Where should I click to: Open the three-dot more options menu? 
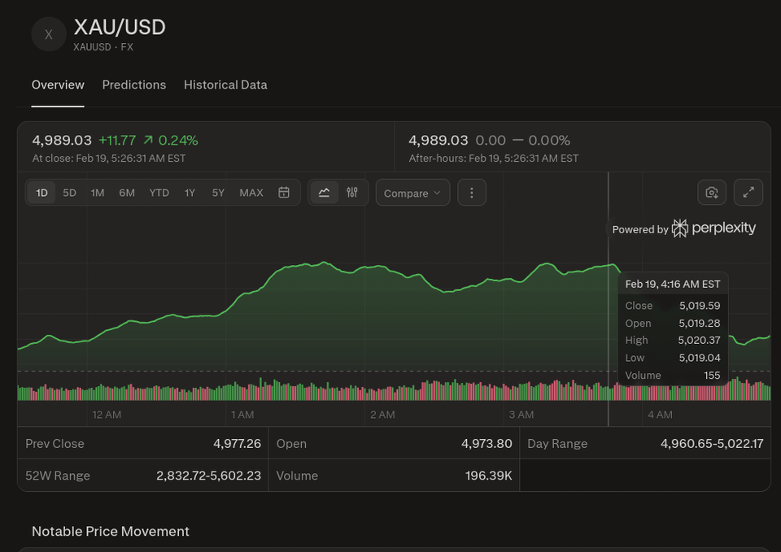[x=472, y=193]
